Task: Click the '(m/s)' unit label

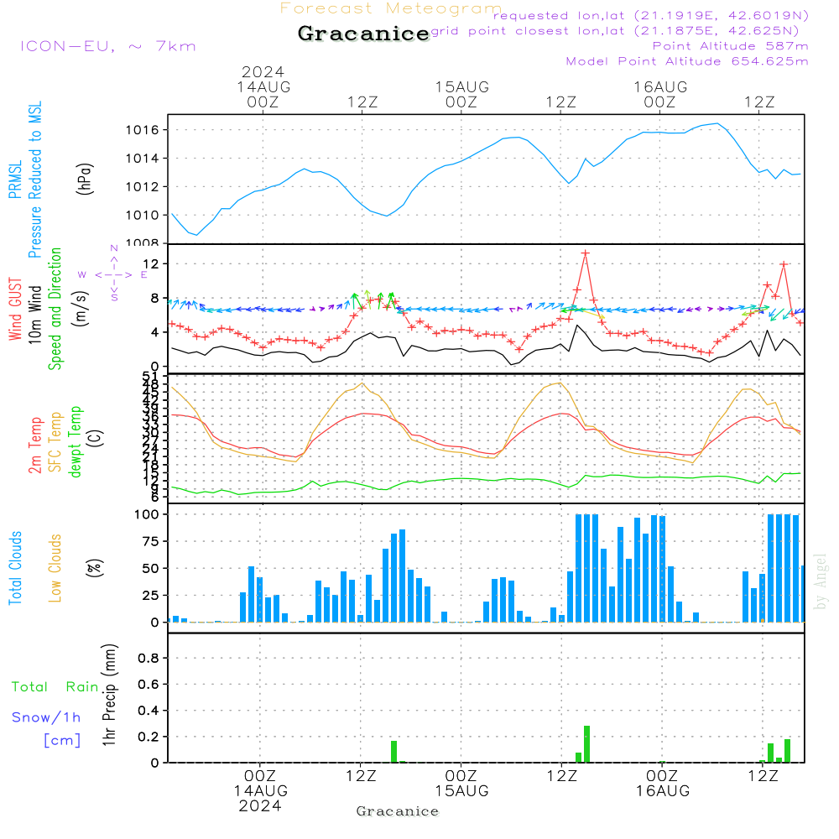Action: (81, 310)
